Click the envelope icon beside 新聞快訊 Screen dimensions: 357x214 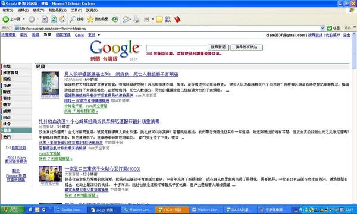tap(8, 147)
